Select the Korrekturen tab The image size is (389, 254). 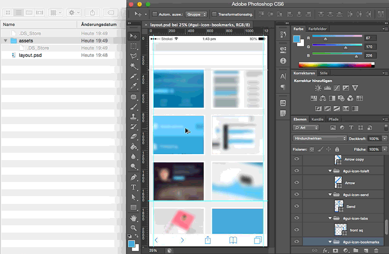(x=304, y=73)
